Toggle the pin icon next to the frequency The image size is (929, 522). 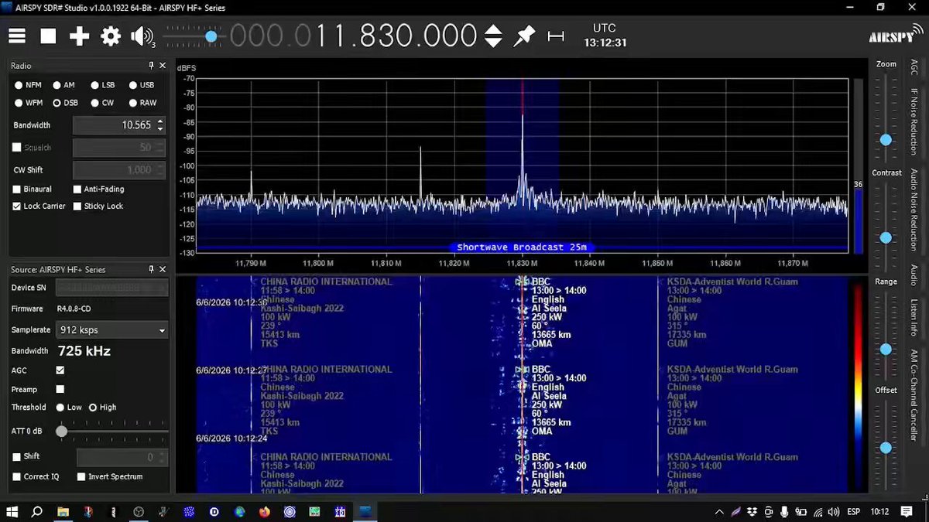click(525, 36)
